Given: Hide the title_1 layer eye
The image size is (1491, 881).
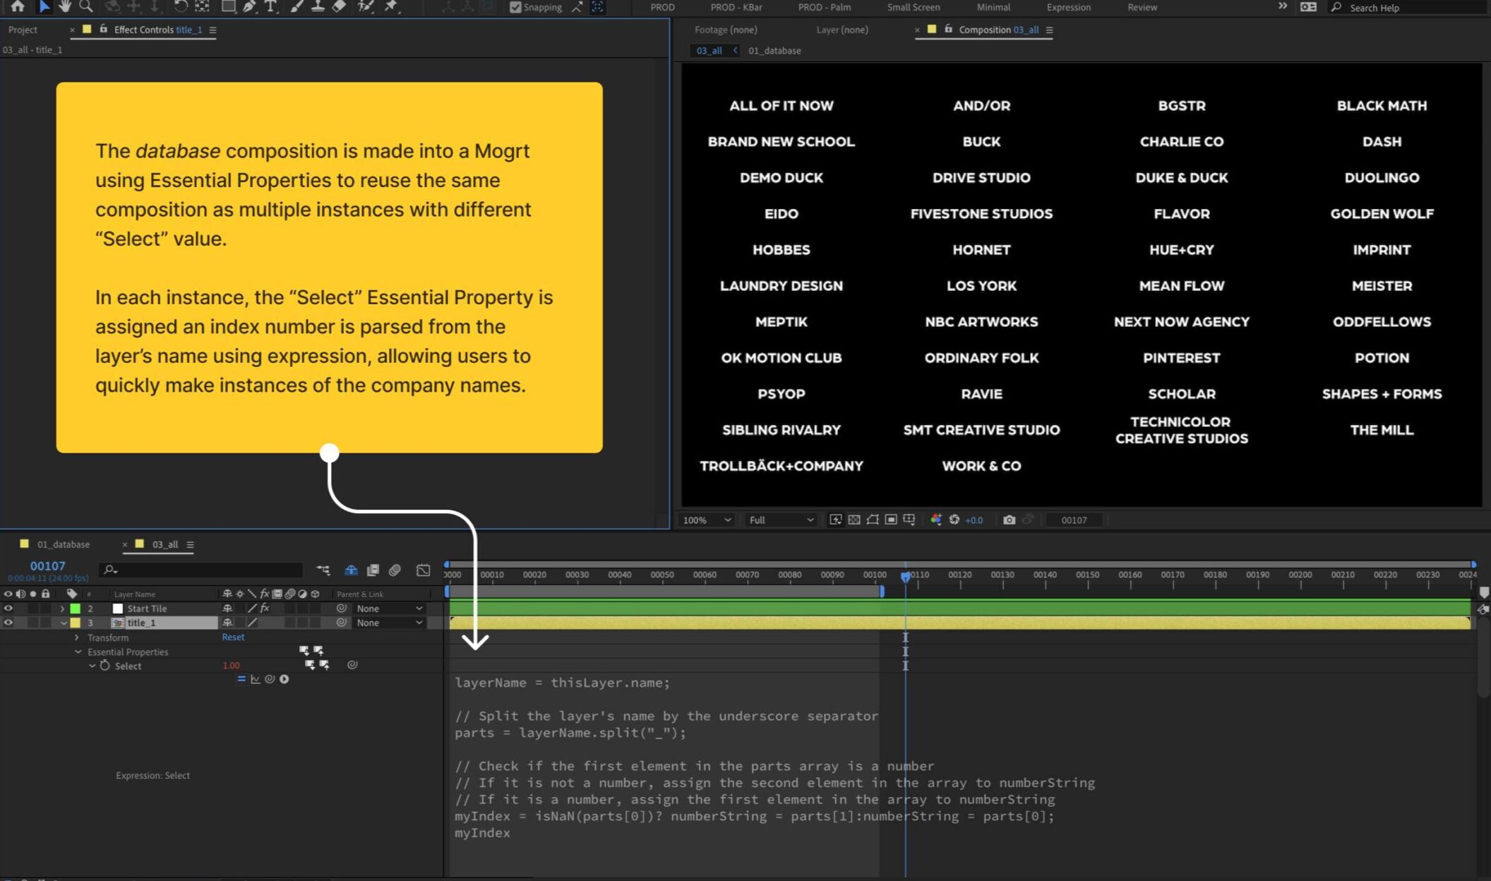Looking at the screenshot, I should coord(8,623).
